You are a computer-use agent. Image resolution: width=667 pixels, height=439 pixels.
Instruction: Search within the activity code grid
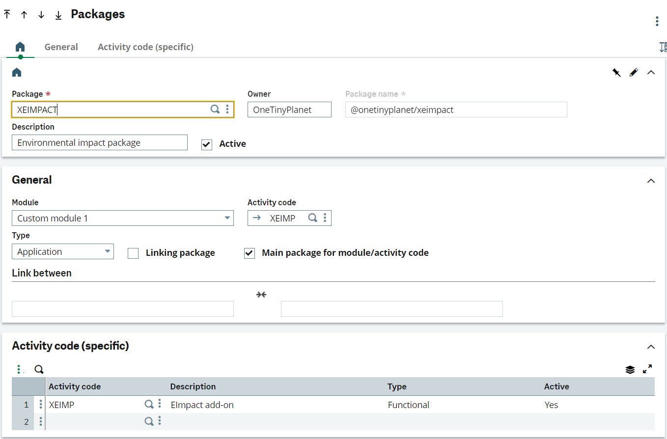(x=39, y=369)
